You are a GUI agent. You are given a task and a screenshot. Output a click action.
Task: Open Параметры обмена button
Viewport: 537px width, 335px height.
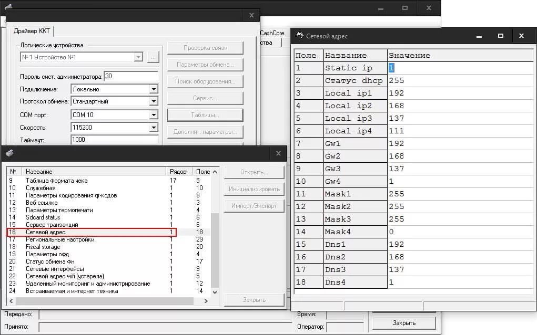205,65
